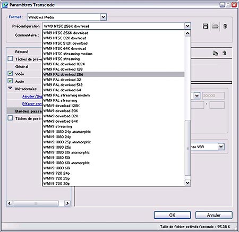The width and height of the screenshot is (239, 232).
Task: Click the left panel scroll left arrow
Action: (x=10, y=203)
